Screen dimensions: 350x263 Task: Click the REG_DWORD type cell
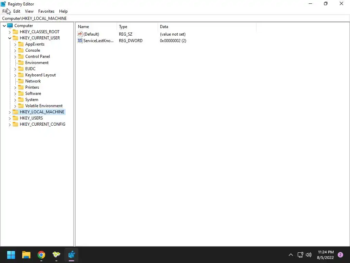(131, 41)
